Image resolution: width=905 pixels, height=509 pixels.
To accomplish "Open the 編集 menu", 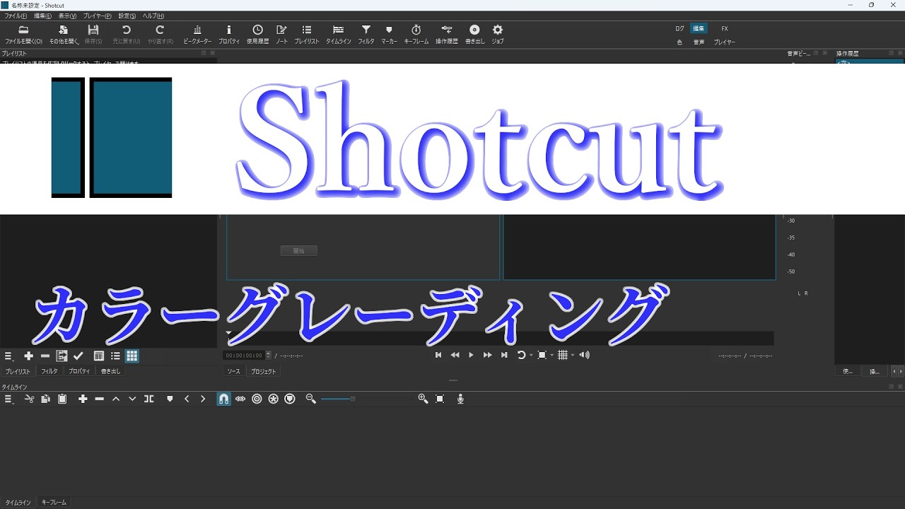I will [x=43, y=16].
